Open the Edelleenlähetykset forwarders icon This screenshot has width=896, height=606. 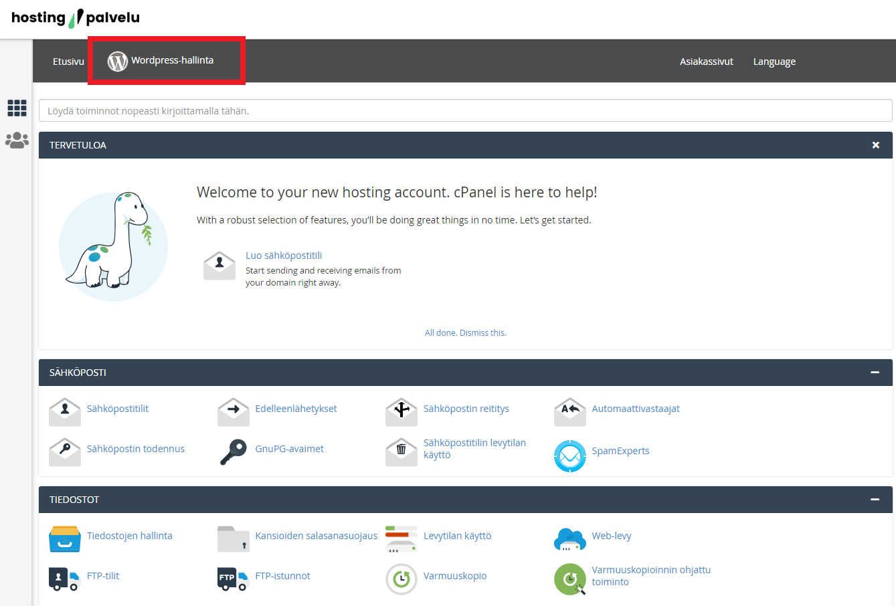coord(233,411)
